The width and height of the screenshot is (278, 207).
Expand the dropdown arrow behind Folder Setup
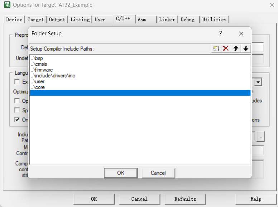258,82
